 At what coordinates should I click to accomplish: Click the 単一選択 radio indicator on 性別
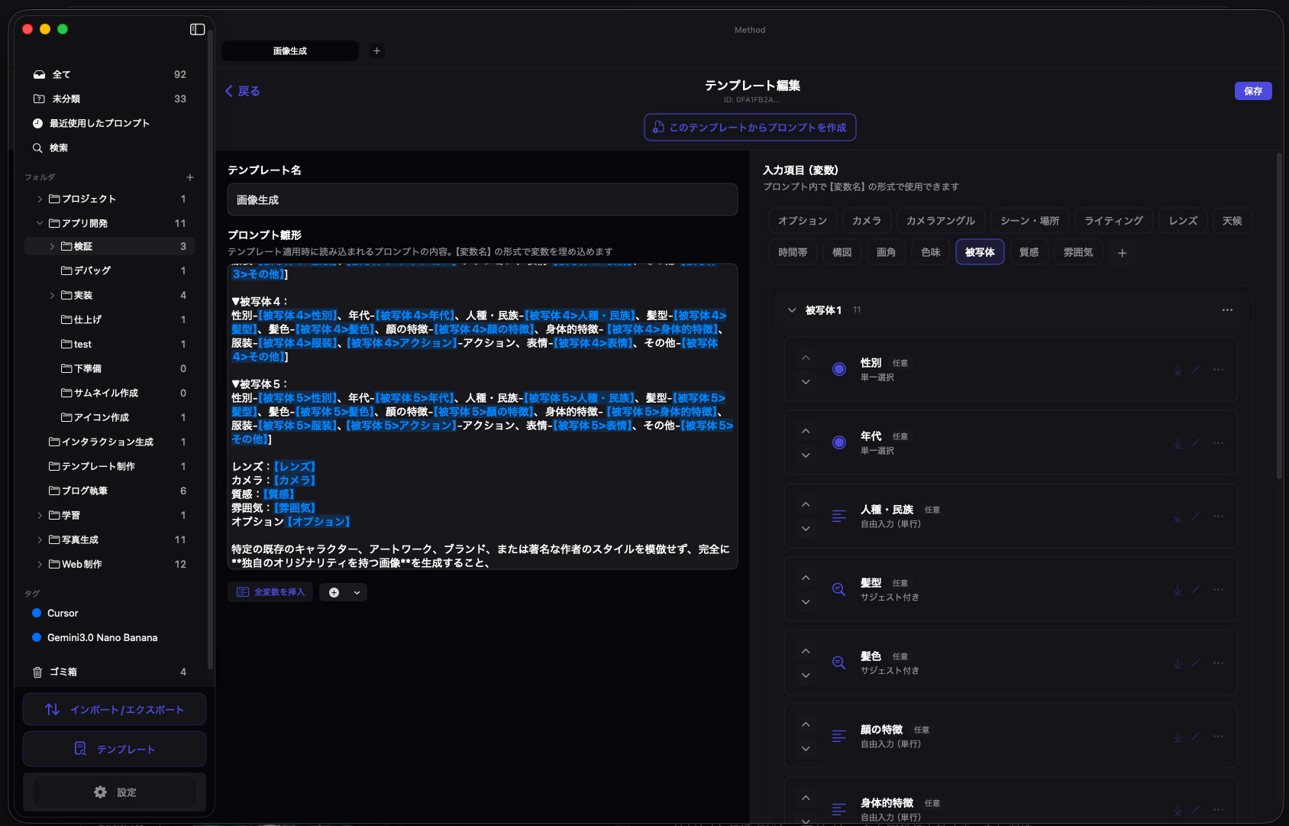click(x=838, y=368)
